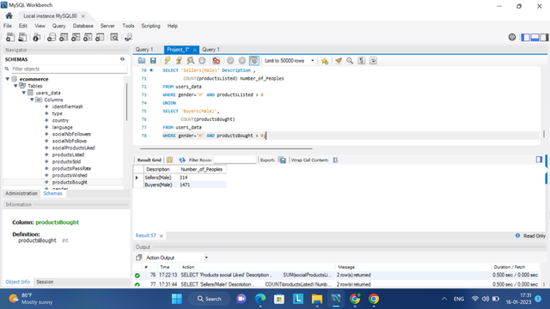550x309 pixels.
Task: Open the Database menu
Action: pos(83,26)
